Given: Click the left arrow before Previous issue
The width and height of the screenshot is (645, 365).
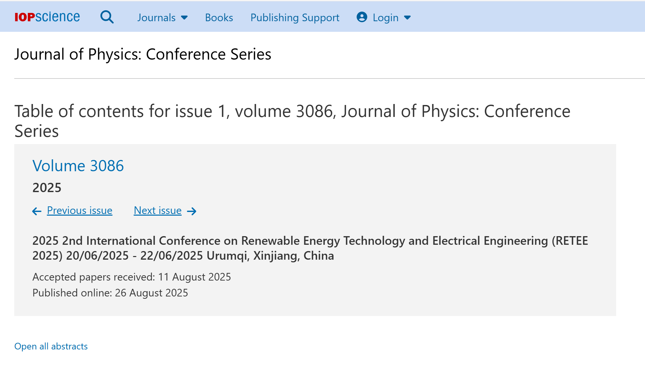Looking at the screenshot, I should pos(37,211).
